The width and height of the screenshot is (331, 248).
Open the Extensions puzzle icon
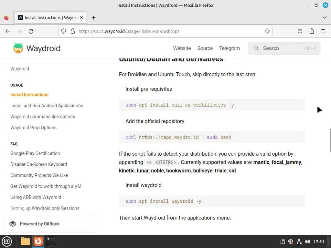click(x=312, y=31)
